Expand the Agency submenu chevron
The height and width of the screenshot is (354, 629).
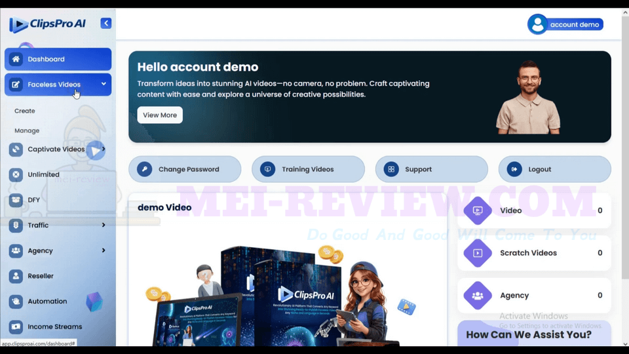104,250
